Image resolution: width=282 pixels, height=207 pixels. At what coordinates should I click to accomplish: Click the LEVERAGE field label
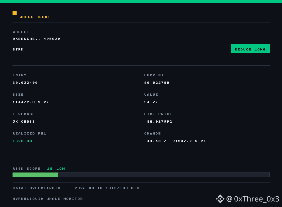pyautogui.click(x=24, y=114)
